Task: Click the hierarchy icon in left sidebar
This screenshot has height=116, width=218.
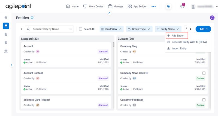Action: (6, 51)
